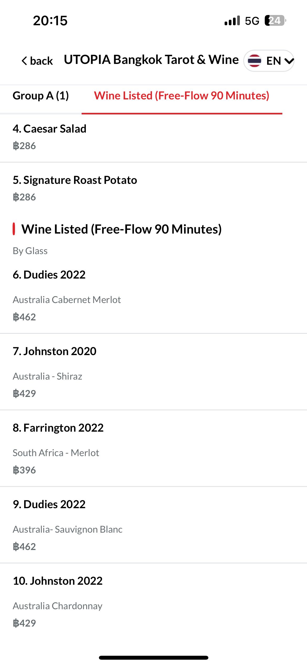The width and height of the screenshot is (307, 666).
Task: Select Johnston 2022 Chardonnay
Action: click(x=57, y=581)
